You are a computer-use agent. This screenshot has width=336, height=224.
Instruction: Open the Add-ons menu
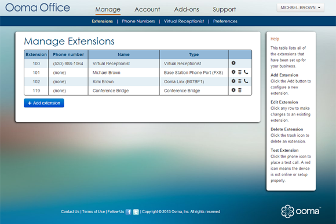click(x=187, y=9)
